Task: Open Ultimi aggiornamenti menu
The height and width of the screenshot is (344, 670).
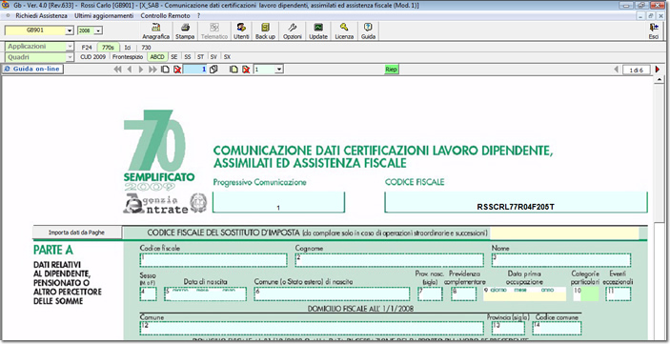Action: (x=104, y=16)
